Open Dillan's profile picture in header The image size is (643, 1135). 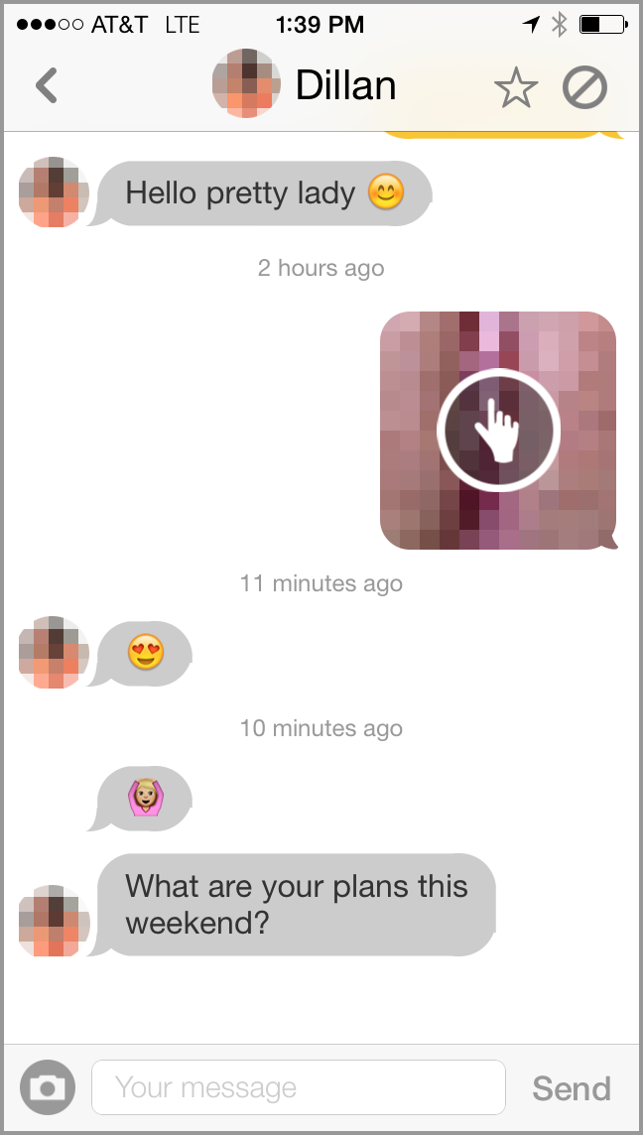pyautogui.click(x=246, y=83)
